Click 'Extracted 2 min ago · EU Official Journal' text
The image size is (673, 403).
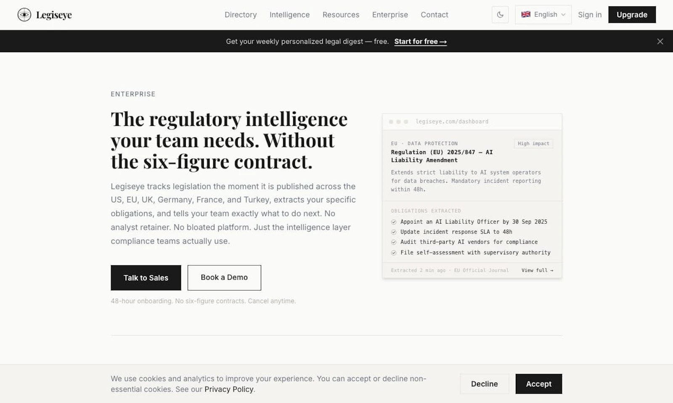coord(450,270)
